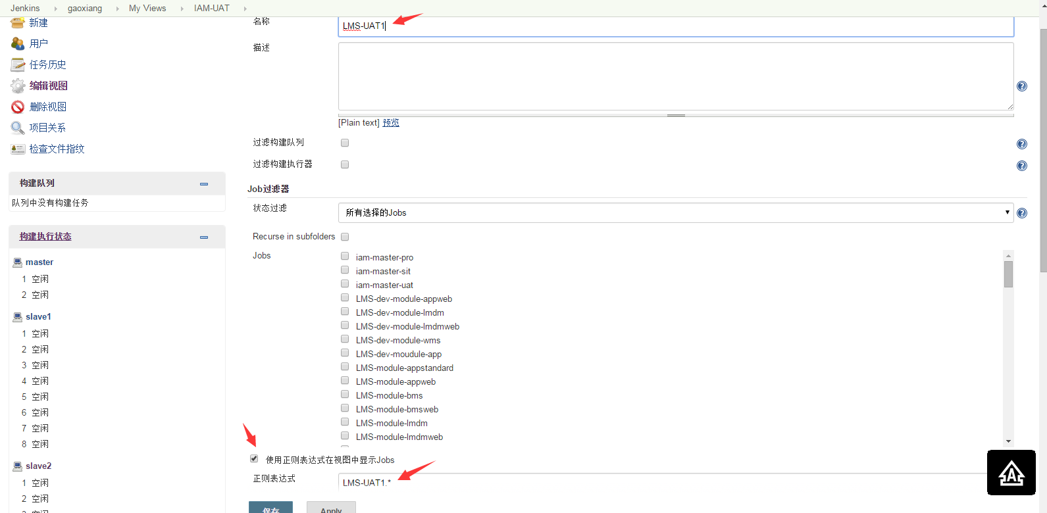
Task: Open help icon for 过滤构建队列
Action: point(1022,144)
